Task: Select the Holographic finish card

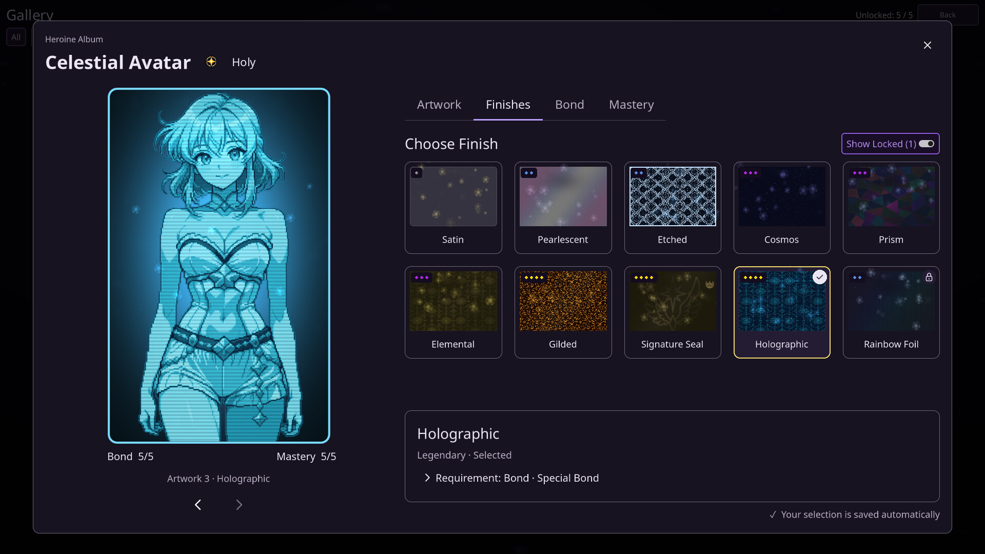Action: (x=782, y=312)
